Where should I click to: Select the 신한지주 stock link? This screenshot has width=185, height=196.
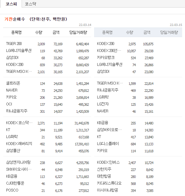tap(104, 169)
